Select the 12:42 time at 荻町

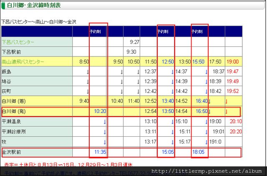click(150, 91)
